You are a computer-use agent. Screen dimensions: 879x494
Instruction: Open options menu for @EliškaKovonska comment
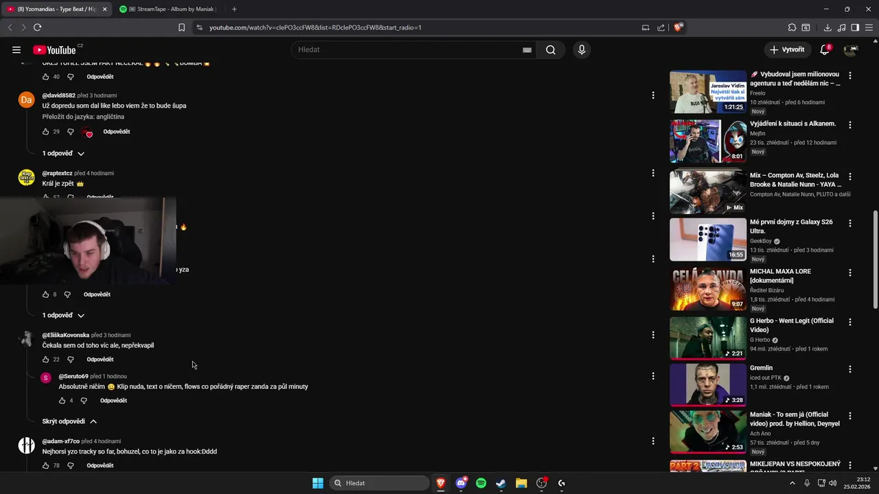coord(653,335)
